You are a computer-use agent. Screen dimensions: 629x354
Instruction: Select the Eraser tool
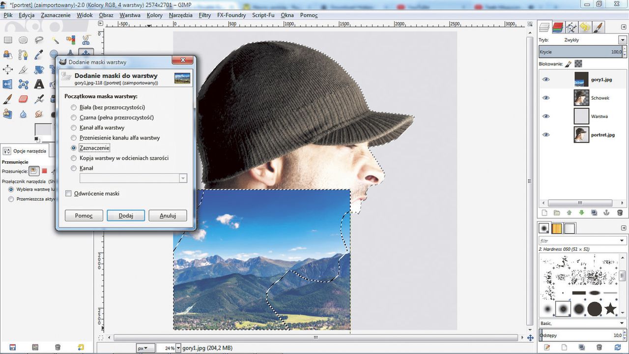(23, 99)
